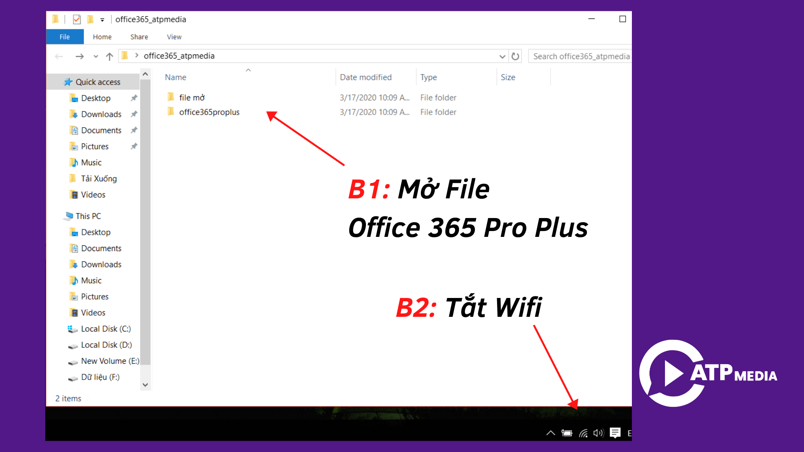Sort by the Type column header

(428, 77)
